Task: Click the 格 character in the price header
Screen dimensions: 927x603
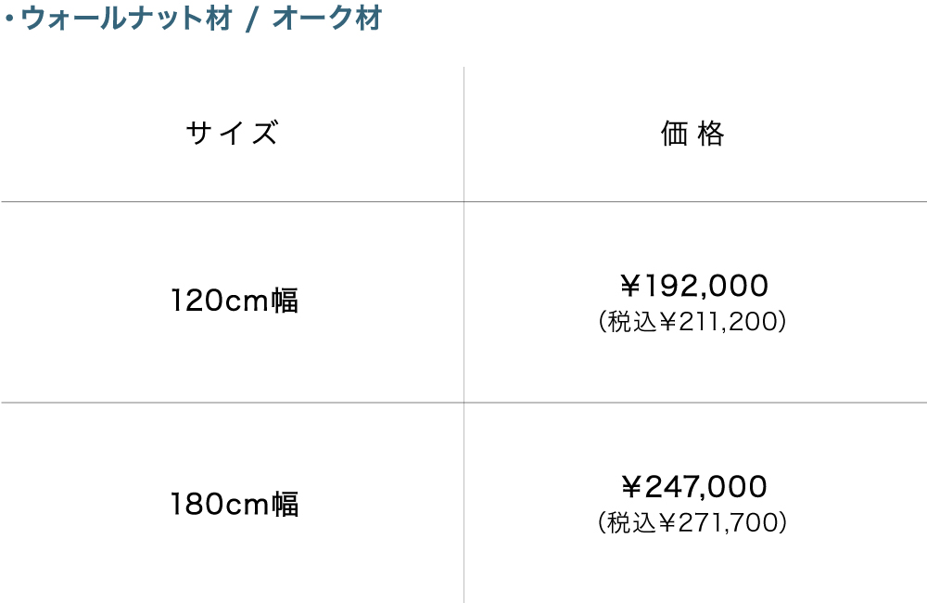Action: tap(711, 134)
